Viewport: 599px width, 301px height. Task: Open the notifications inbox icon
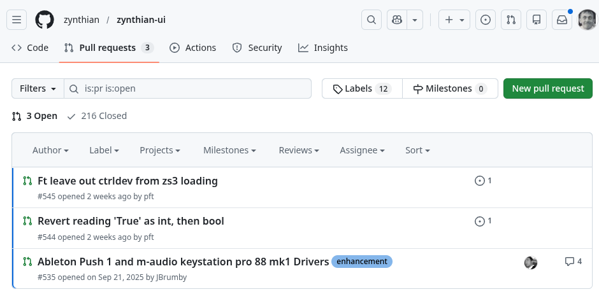[x=562, y=20]
